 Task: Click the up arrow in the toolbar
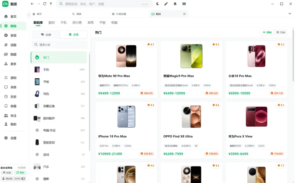[51, 4]
